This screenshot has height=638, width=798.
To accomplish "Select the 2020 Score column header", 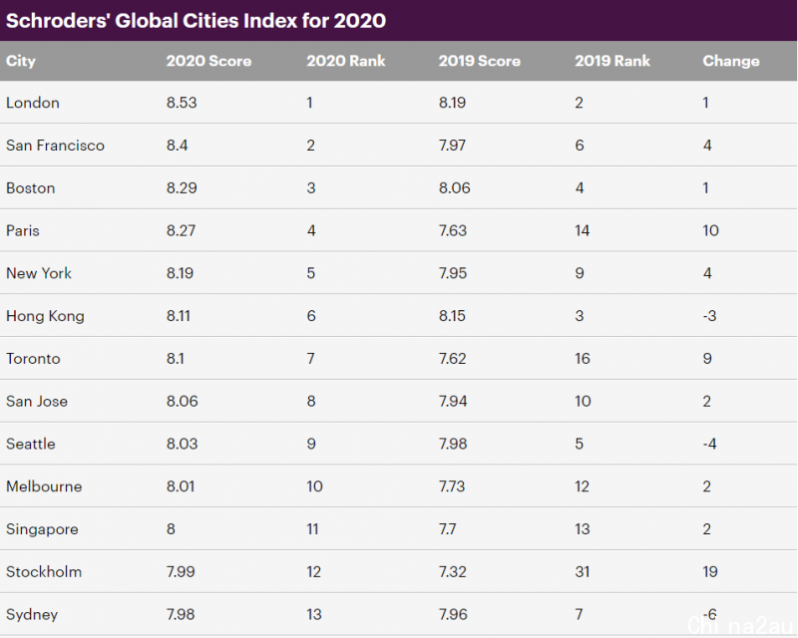I will point(208,61).
